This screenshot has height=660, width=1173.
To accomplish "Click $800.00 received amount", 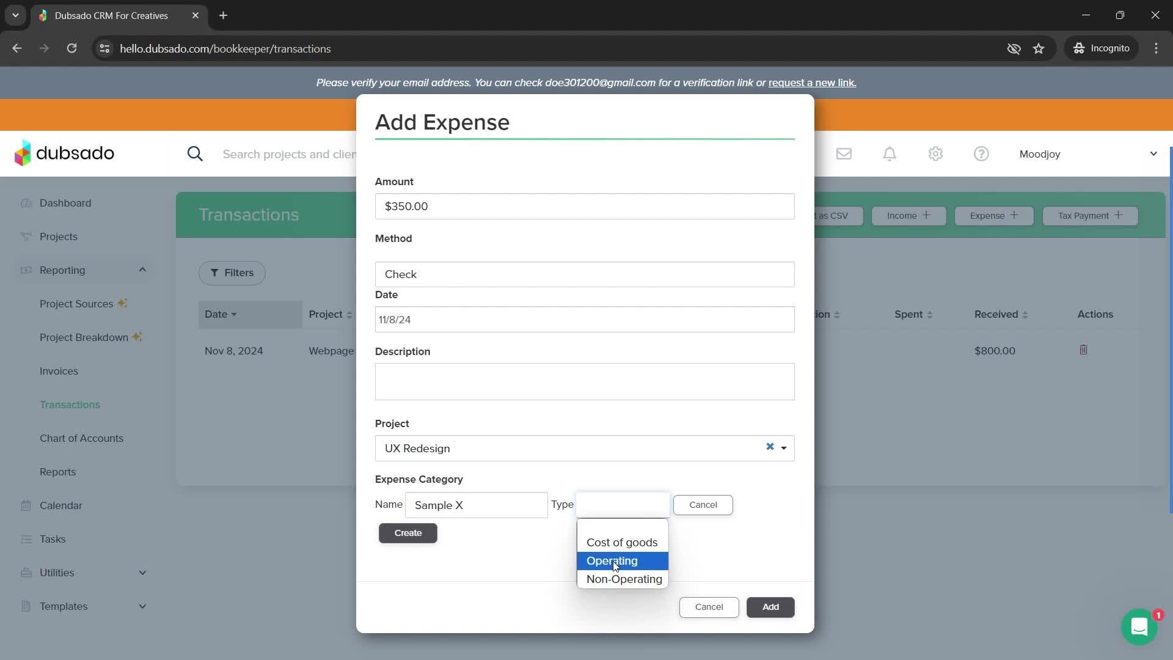I will pos(995,351).
